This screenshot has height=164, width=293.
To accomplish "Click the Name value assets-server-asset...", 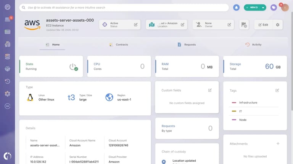I will click(x=45, y=145).
